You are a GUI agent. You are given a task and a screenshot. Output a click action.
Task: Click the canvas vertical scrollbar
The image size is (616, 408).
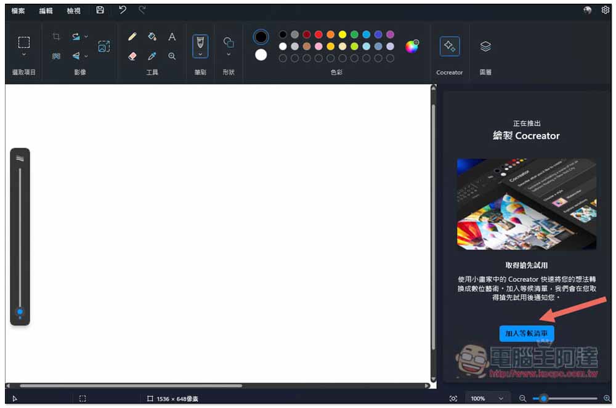[x=433, y=228]
